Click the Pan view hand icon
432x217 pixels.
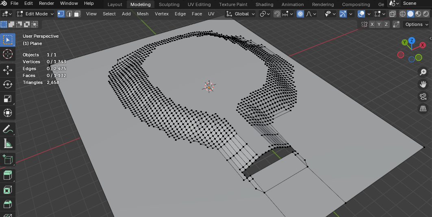pyautogui.click(x=423, y=84)
